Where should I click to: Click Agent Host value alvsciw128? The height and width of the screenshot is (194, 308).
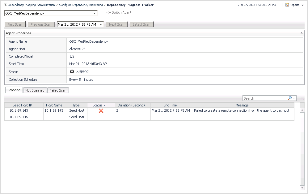tap(78, 49)
